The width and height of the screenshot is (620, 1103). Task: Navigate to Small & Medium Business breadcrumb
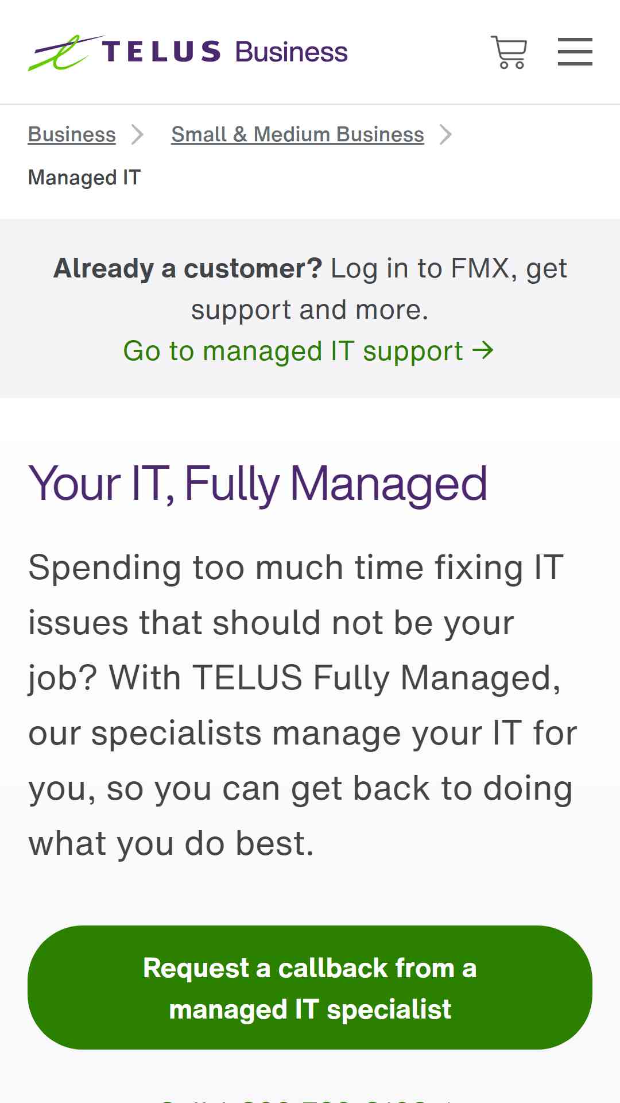(x=297, y=134)
